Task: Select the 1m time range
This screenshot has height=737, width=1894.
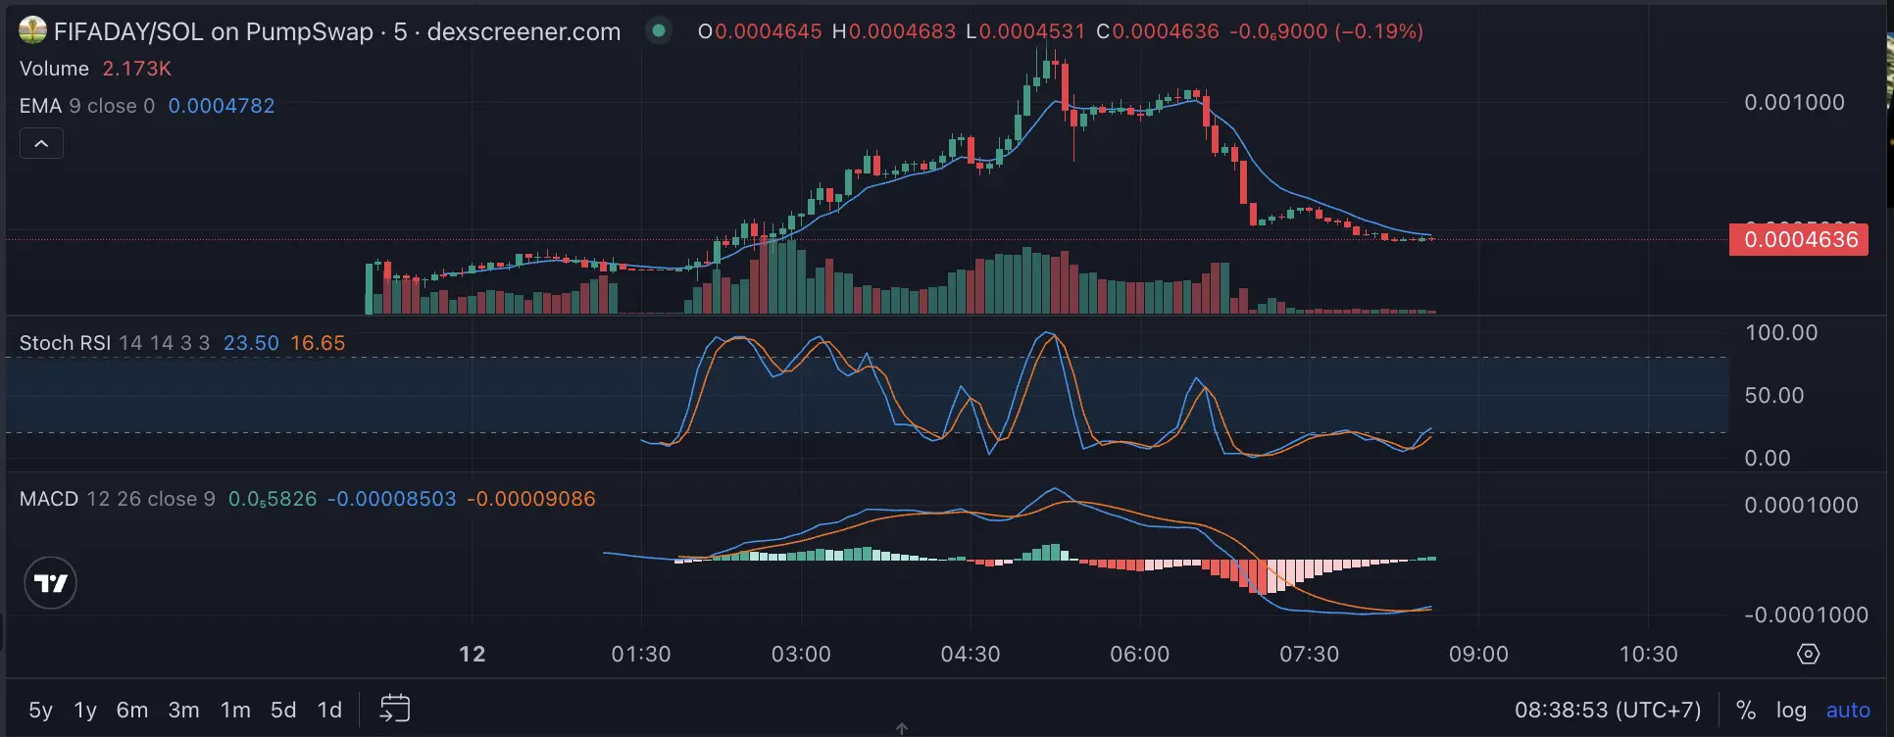Action: [x=235, y=710]
